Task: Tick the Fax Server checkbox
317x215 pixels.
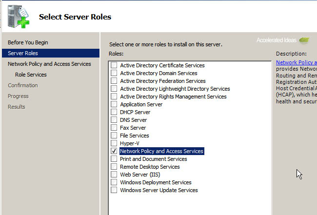Action: [x=114, y=128]
